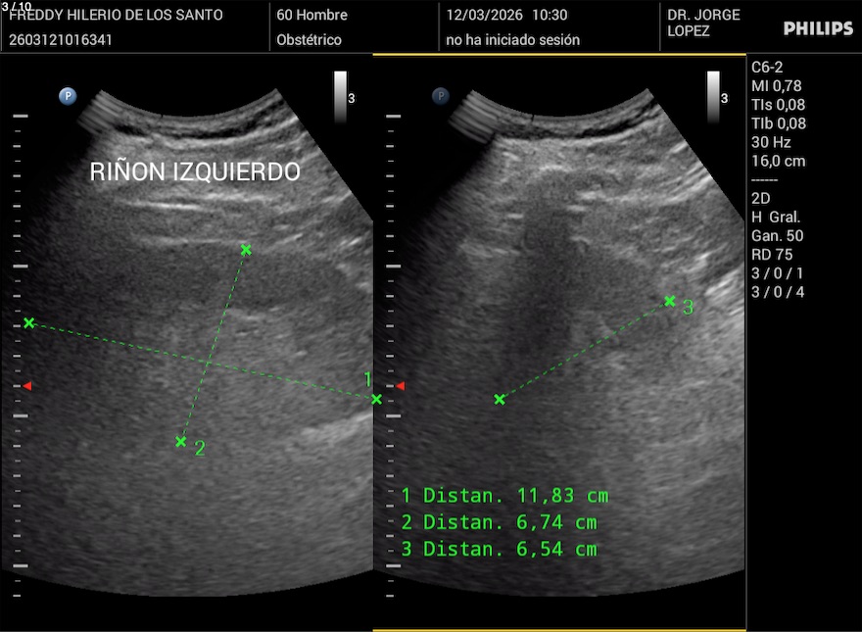This screenshot has width=862, height=632.
Task: Click red focus marker on right depth scale
Action: [x=400, y=386]
